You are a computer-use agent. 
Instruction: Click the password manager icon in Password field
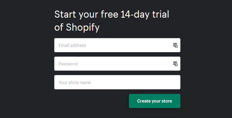tap(175, 64)
